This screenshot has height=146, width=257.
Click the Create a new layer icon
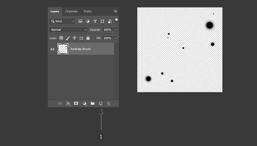point(101,104)
